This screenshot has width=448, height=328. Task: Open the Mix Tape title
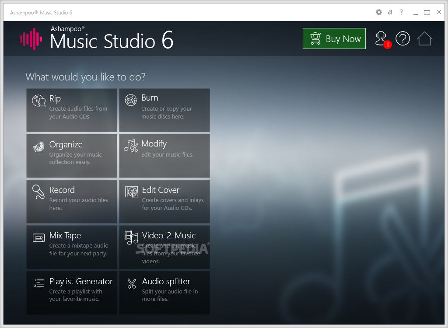click(65, 236)
